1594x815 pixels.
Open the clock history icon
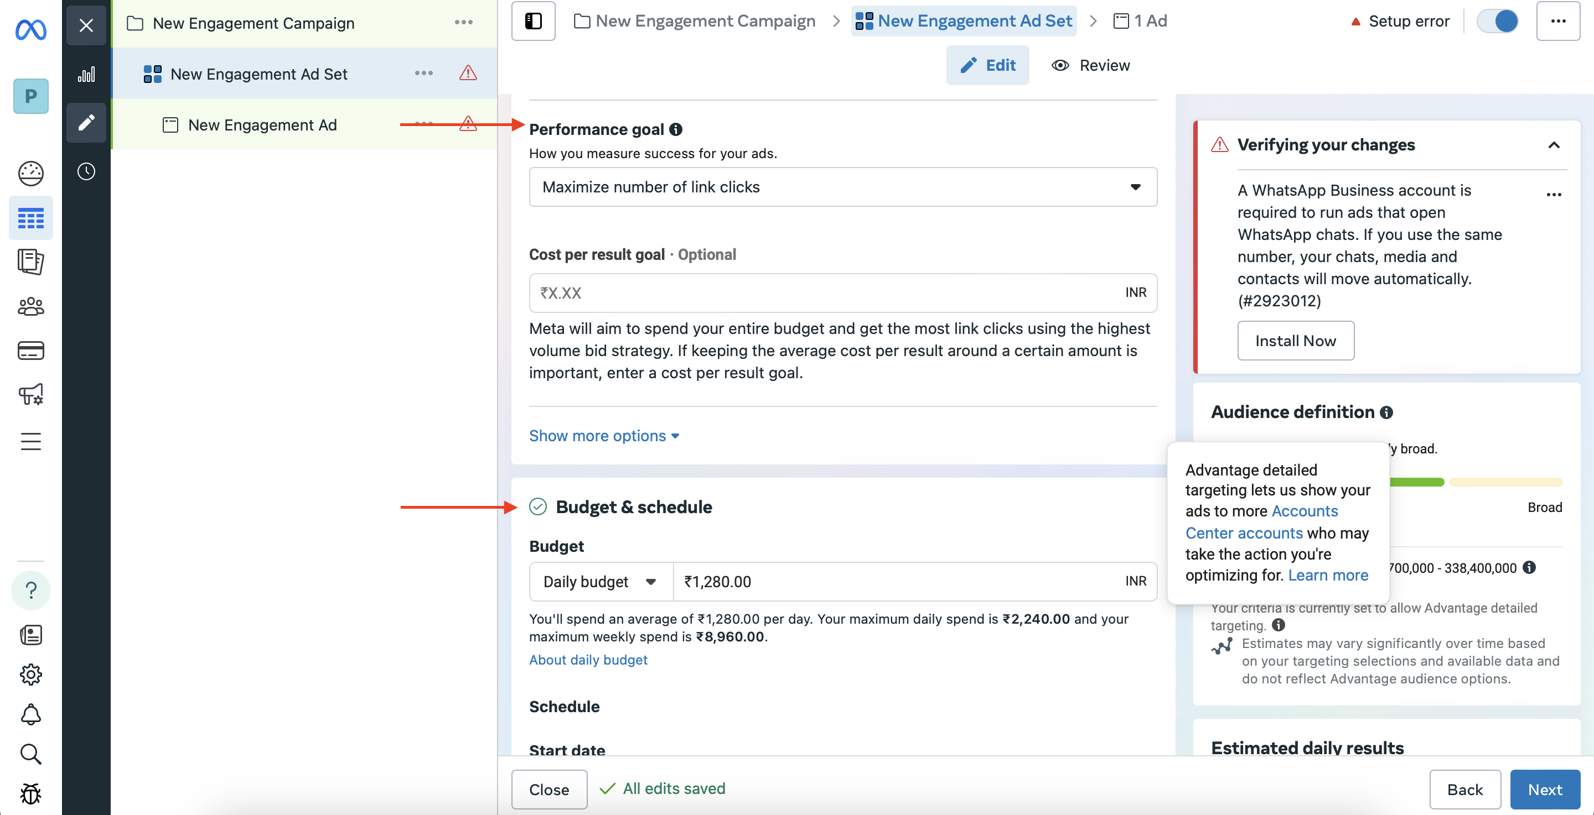[x=86, y=171]
